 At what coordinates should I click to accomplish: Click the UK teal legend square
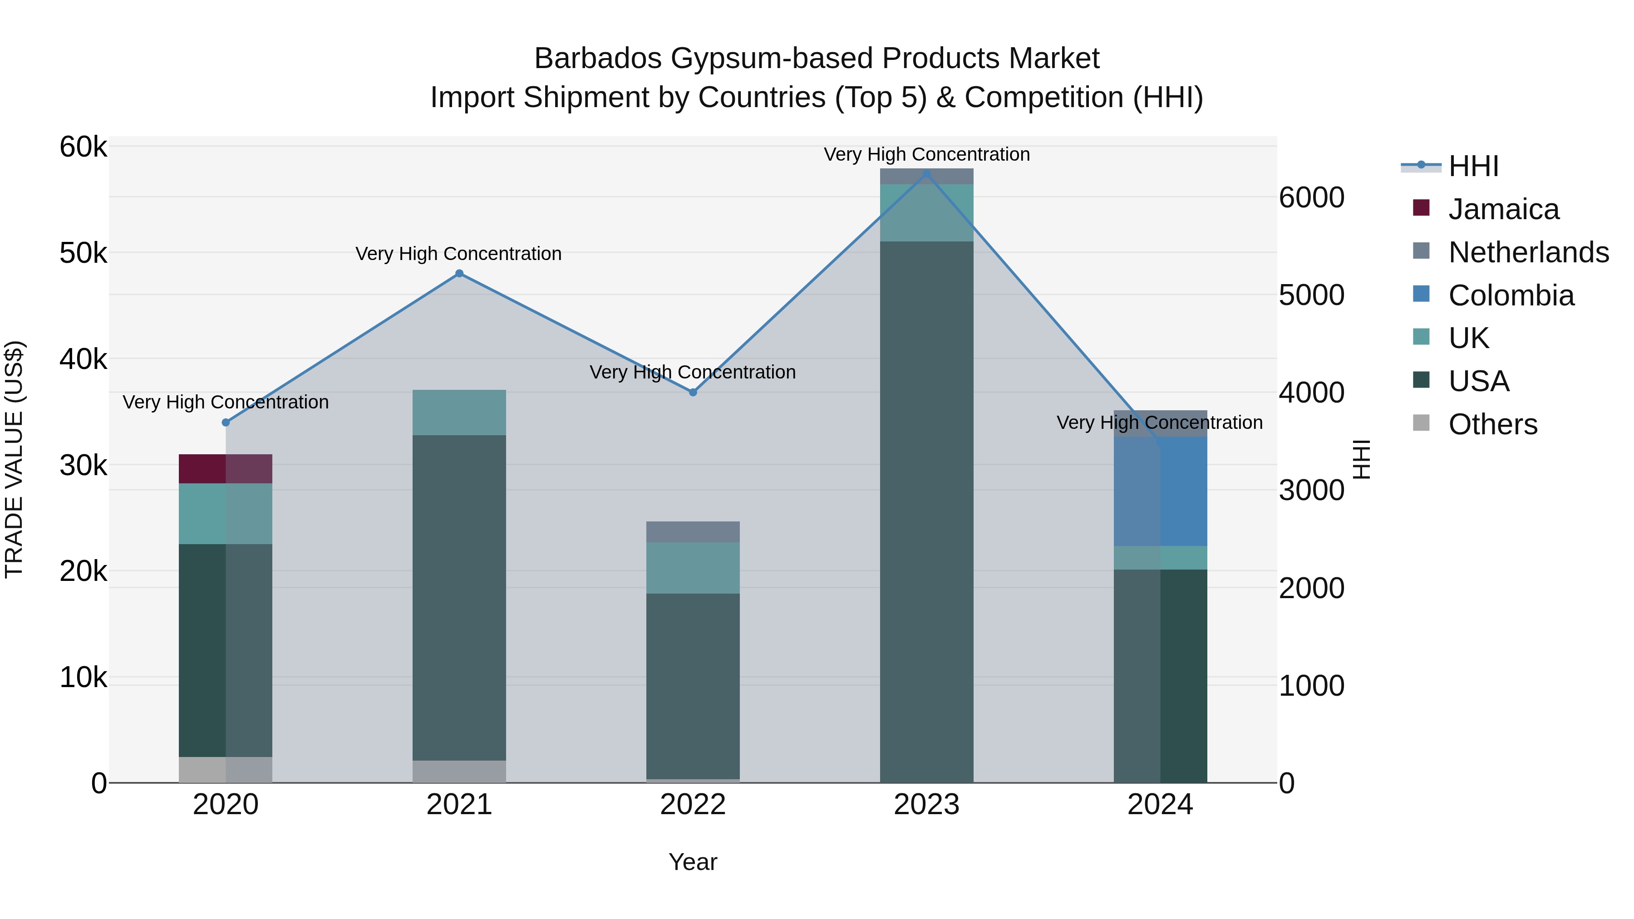1422,337
